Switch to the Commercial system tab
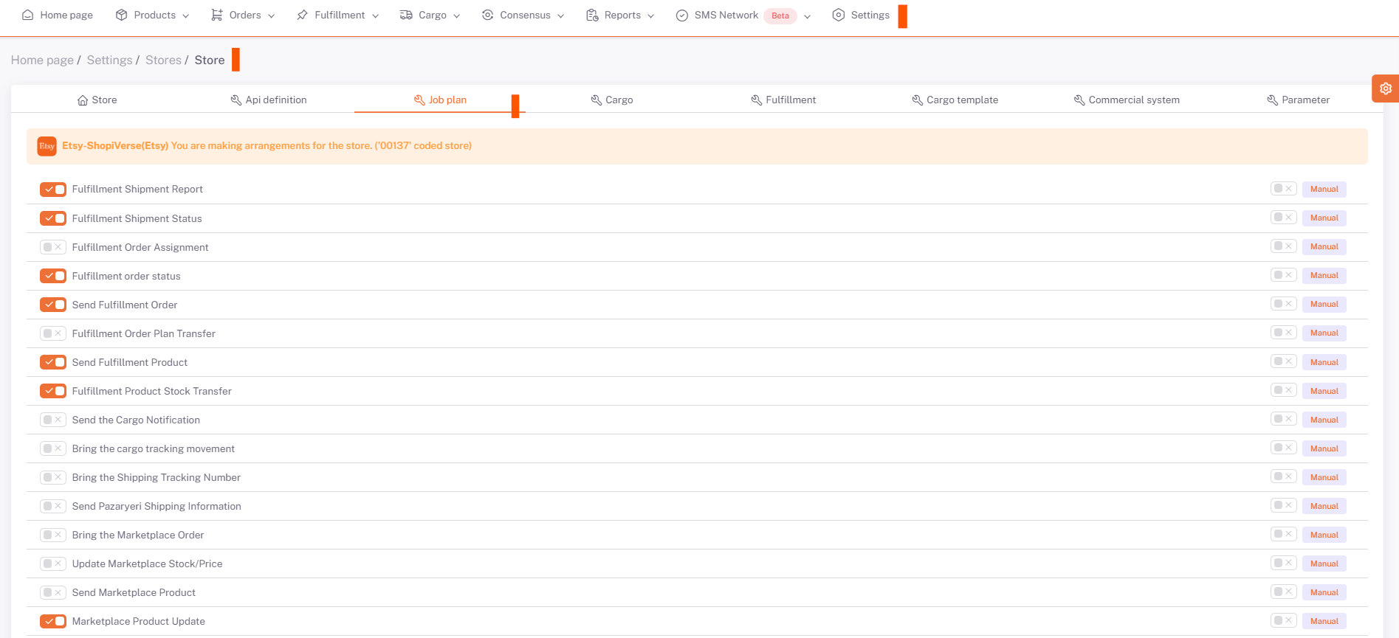 click(x=1127, y=100)
